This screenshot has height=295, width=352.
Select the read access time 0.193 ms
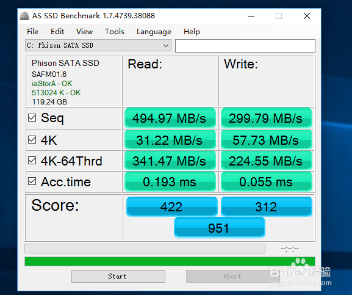click(170, 182)
